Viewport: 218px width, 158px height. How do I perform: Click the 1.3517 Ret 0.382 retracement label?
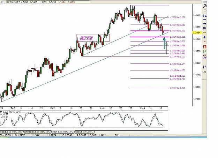tap(178, 25)
